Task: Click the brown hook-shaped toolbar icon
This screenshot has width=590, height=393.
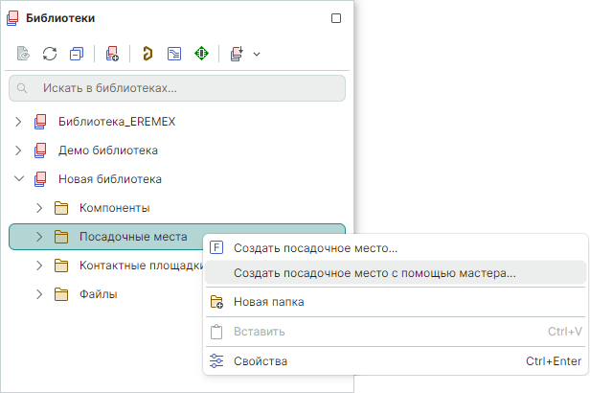Action: (x=147, y=54)
